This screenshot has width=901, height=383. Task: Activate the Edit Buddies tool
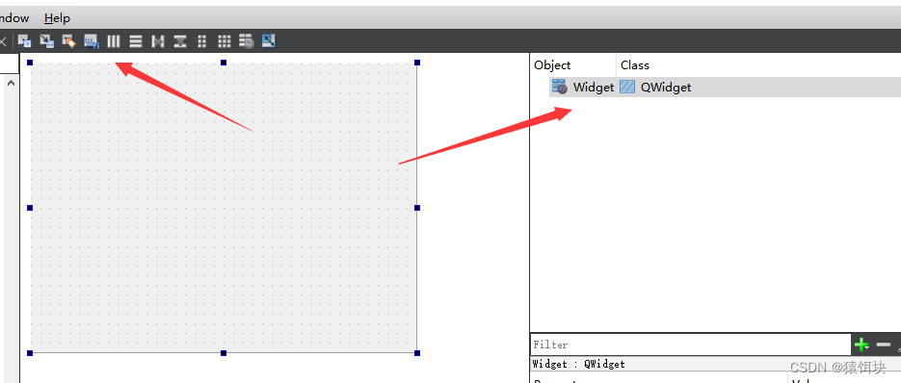69,40
